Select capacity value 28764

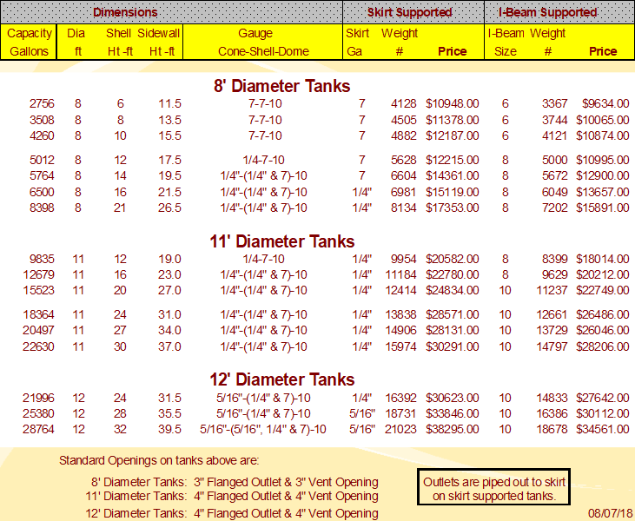38,429
